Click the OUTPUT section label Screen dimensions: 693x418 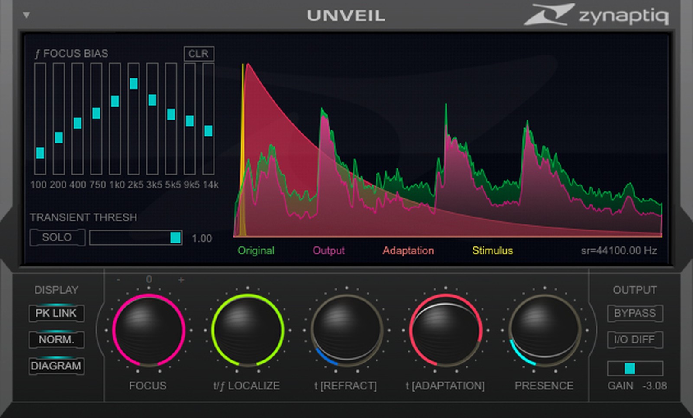(635, 290)
